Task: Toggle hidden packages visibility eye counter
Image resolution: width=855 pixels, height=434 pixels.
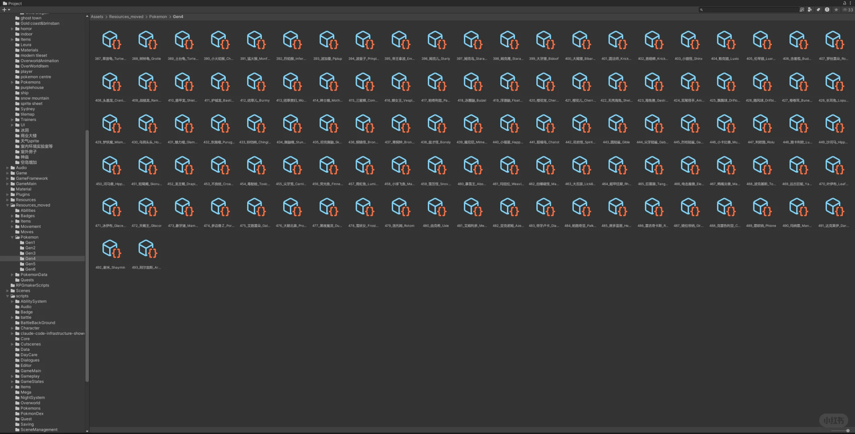Action: [x=847, y=10]
